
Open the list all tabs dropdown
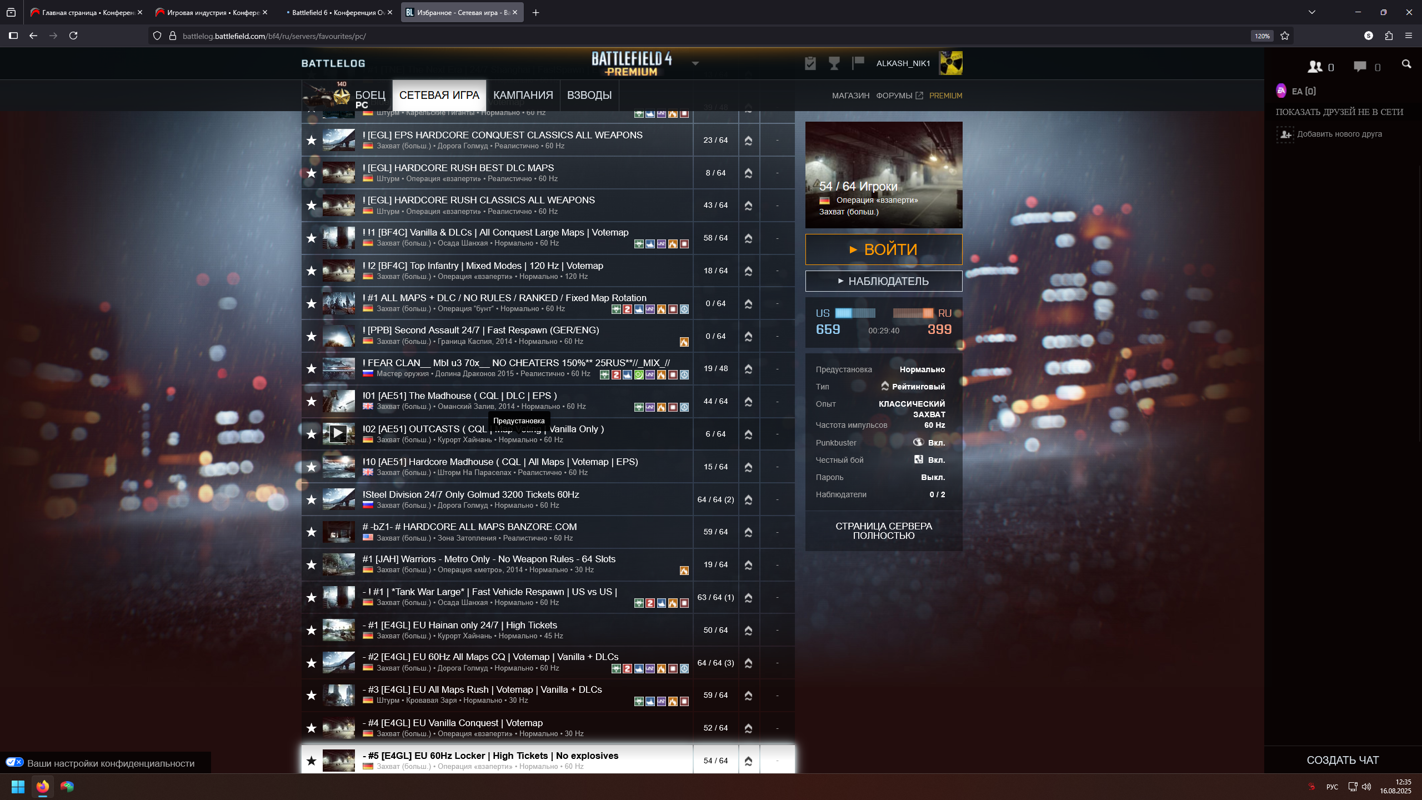click(x=1312, y=12)
